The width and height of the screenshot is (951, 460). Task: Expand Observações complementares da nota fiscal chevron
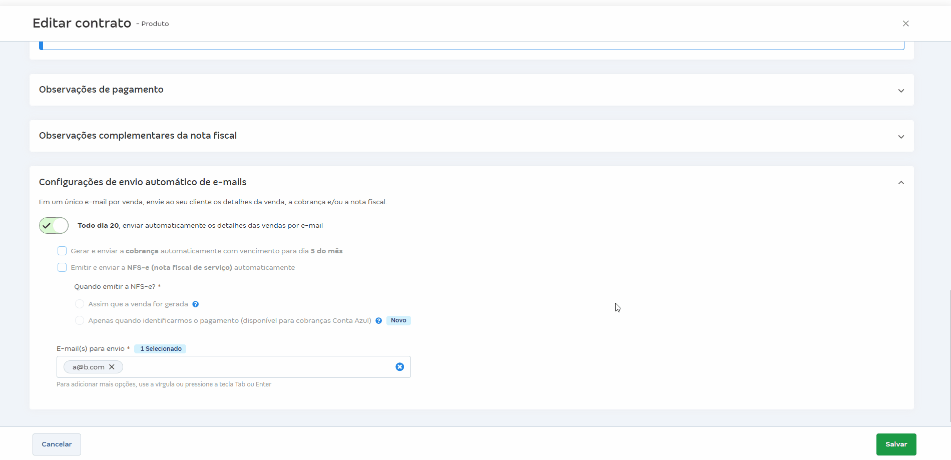900,137
